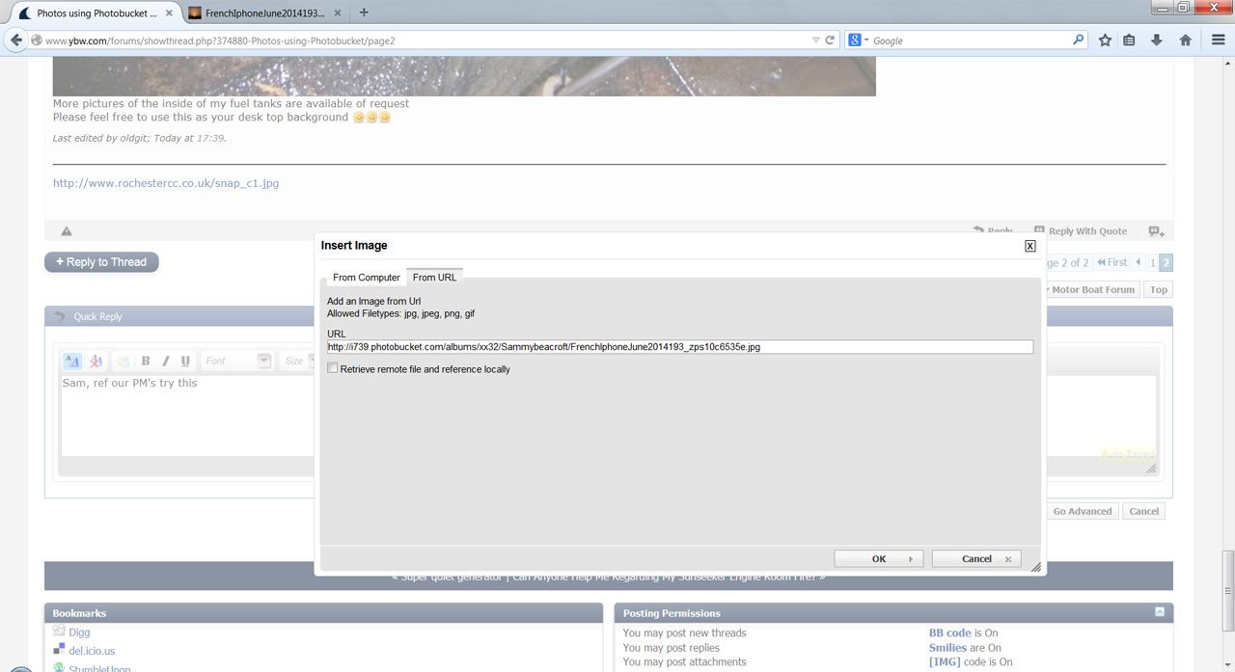This screenshot has height=672, width=1235.
Task: Close the Insert Image dialog with X
Action: coord(1029,246)
